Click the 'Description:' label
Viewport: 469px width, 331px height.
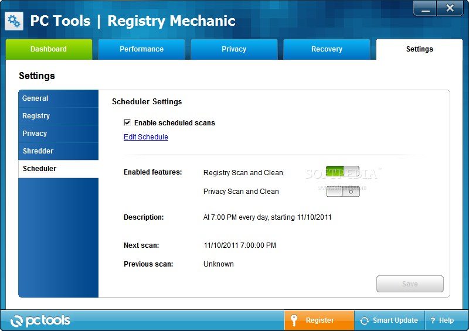coord(144,217)
